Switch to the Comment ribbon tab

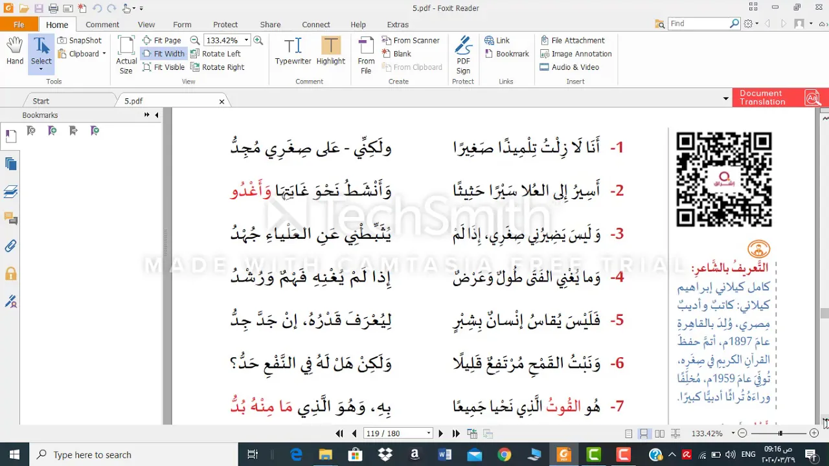click(102, 25)
